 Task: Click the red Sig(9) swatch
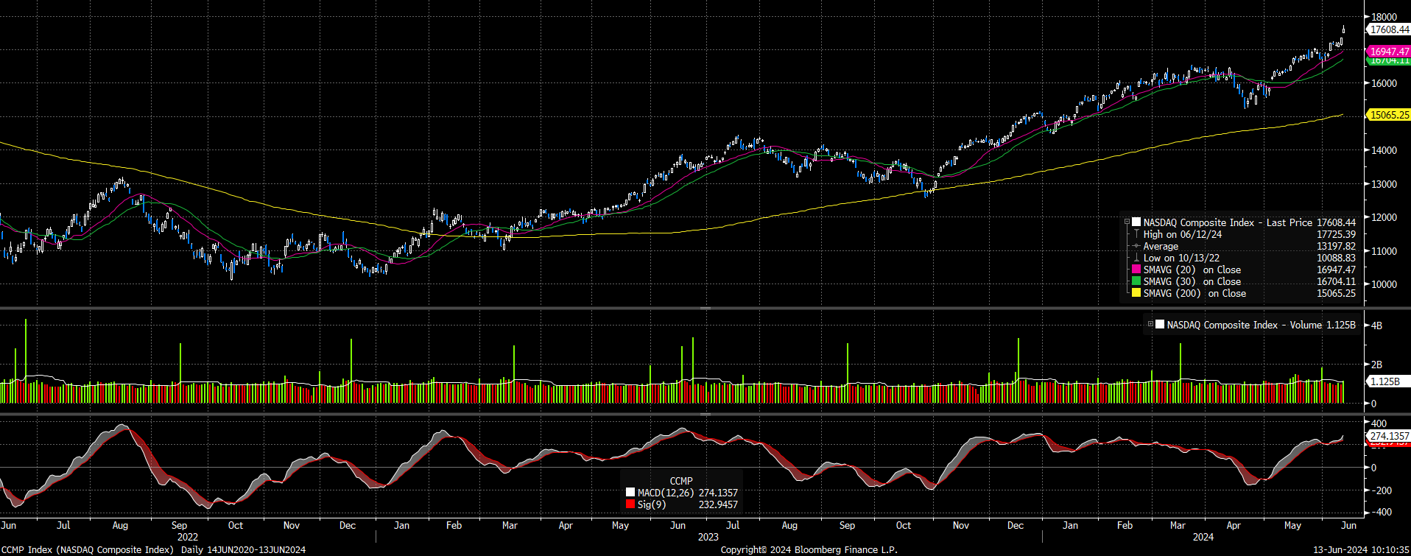coord(630,504)
